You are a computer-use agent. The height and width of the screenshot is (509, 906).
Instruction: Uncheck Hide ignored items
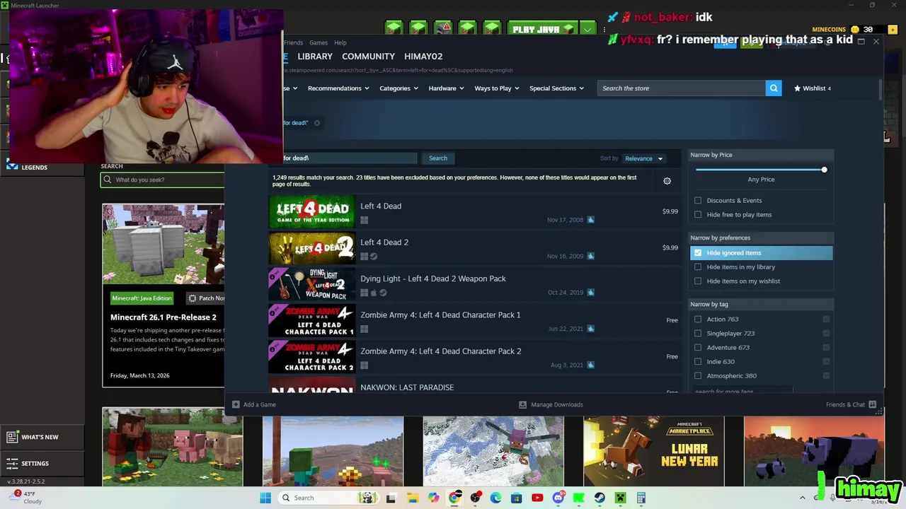point(698,253)
